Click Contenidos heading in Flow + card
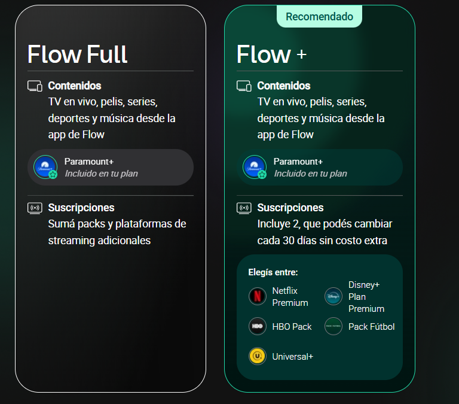Screen dimensions: 459x404 (284, 86)
